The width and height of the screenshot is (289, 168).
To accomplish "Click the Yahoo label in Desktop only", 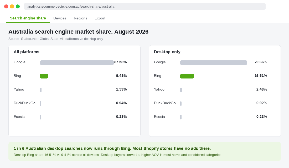I will coord(159,89).
